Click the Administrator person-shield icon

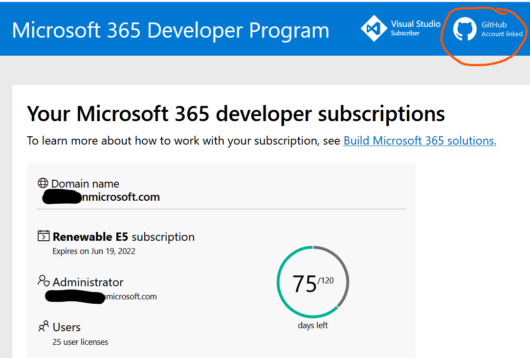44,281
